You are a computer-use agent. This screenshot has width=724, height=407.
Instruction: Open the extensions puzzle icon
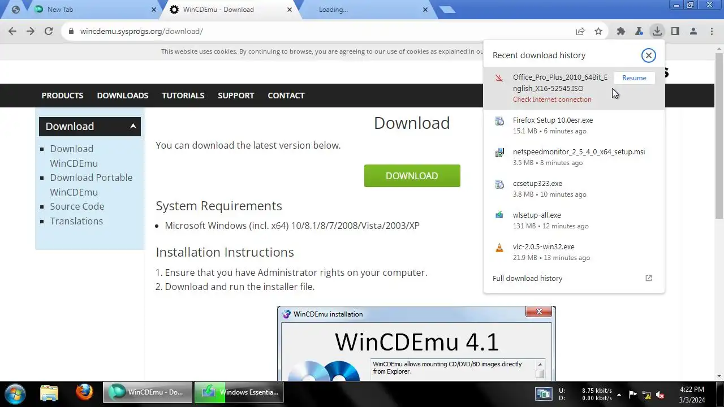pyautogui.click(x=621, y=31)
